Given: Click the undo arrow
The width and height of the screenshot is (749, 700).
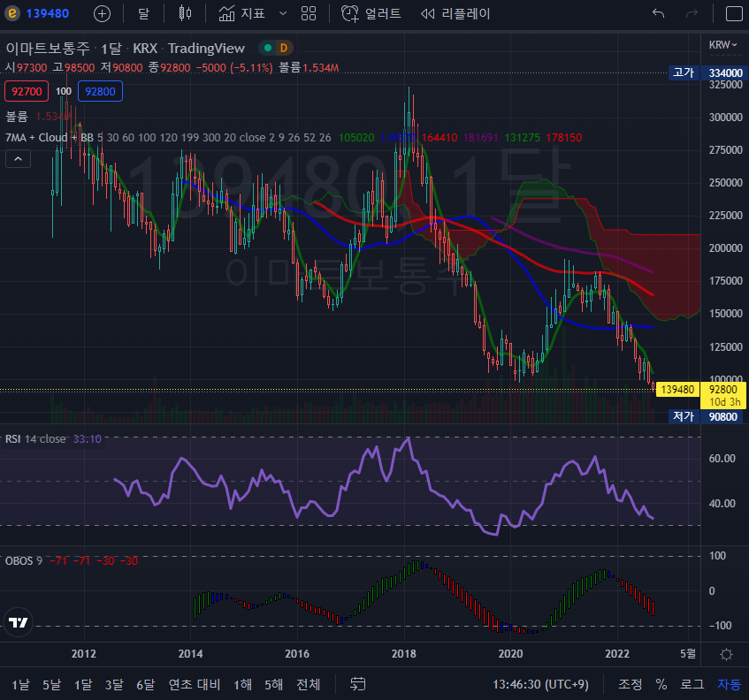Looking at the screenshot, I should pyautogui.click(x=658, y=13).
